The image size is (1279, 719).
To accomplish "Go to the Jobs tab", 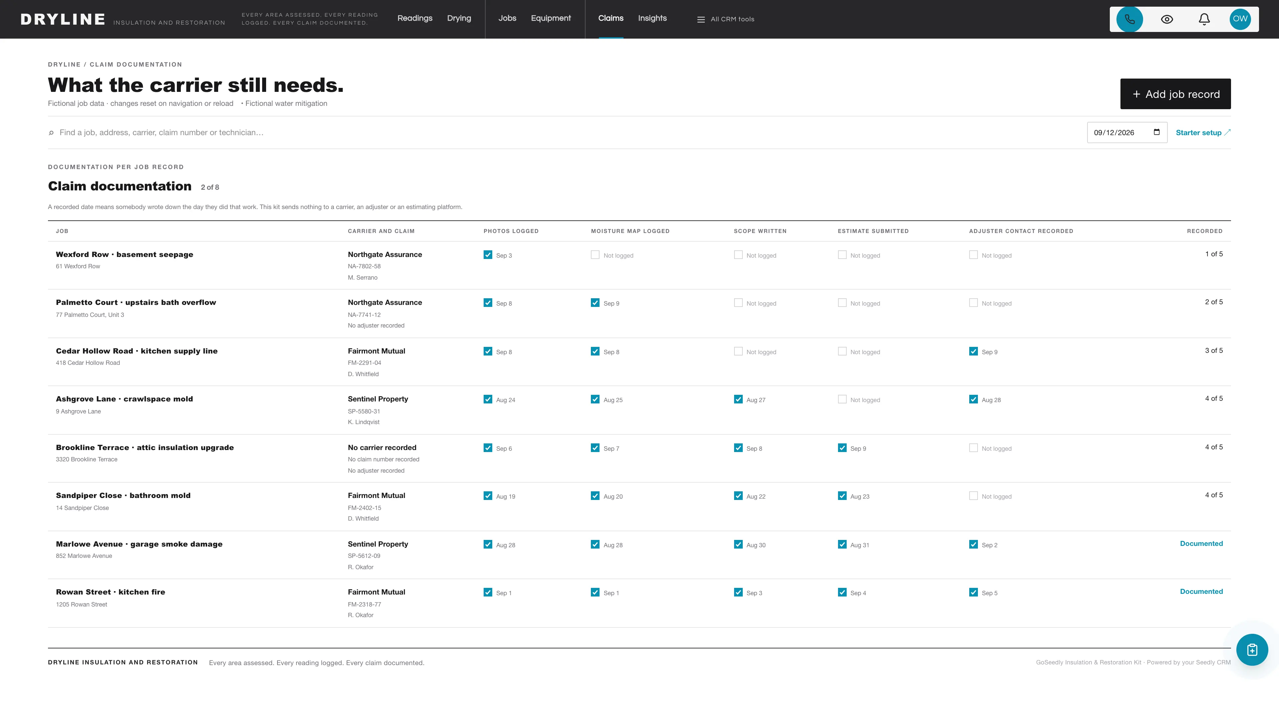I will pyautogui.click(x=507, y=18).
